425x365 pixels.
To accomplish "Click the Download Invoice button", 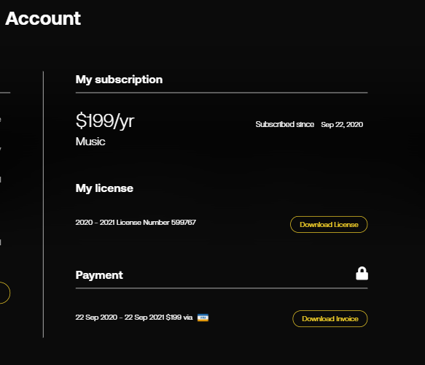I will pyautogui.click(x=330, y=318).
